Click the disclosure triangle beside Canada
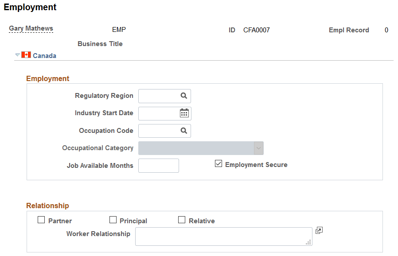Viewport: 398px width, 256px height. 17,55
